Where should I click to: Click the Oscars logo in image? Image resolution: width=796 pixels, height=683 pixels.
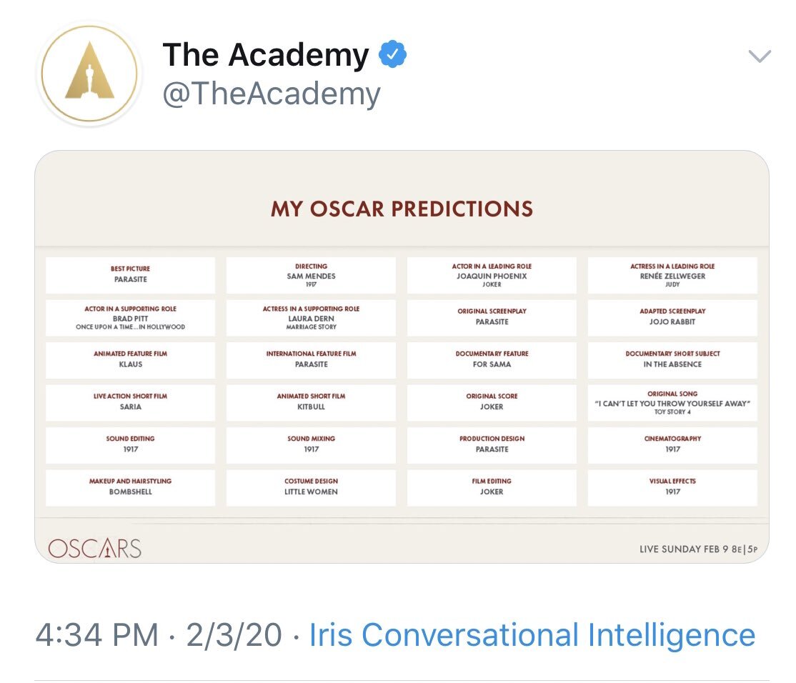(x=94, y=548)
